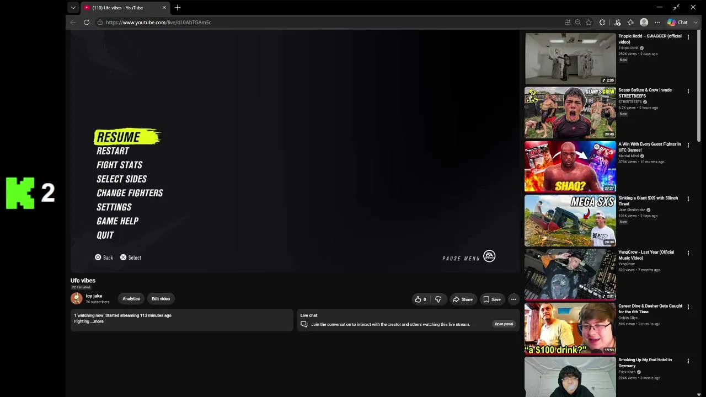The width and height of the screenshot is (706, 397).
Task: Share the Ufc vibes video
Action: [462, 299]
